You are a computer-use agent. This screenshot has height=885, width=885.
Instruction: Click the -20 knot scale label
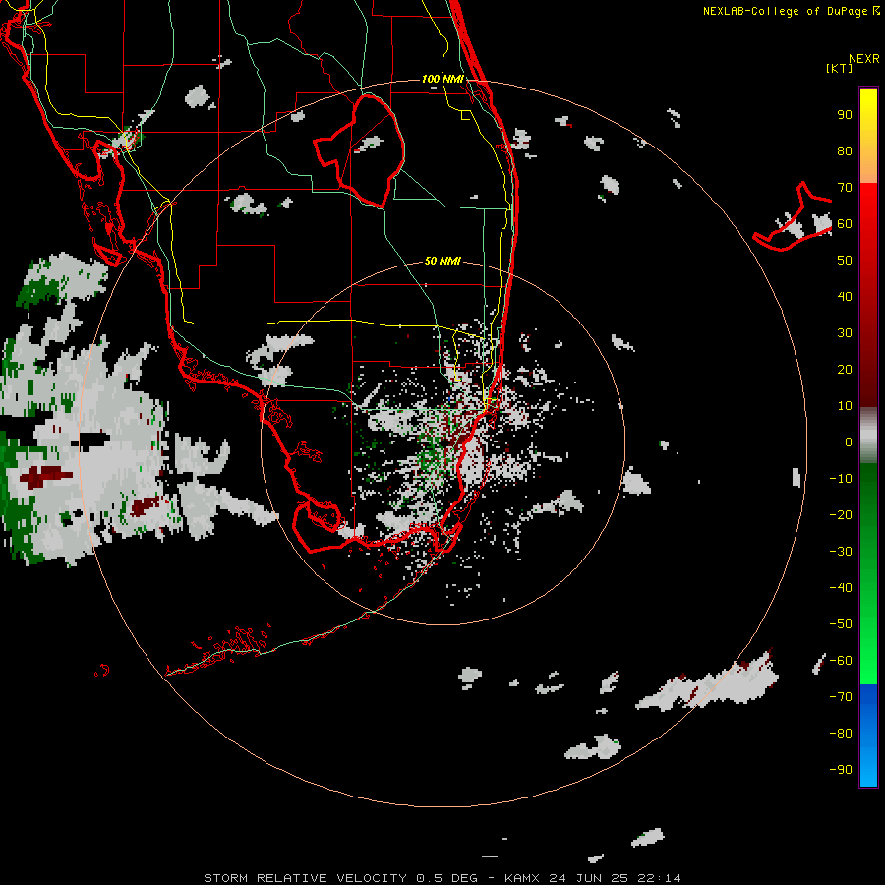coord(841,514)
